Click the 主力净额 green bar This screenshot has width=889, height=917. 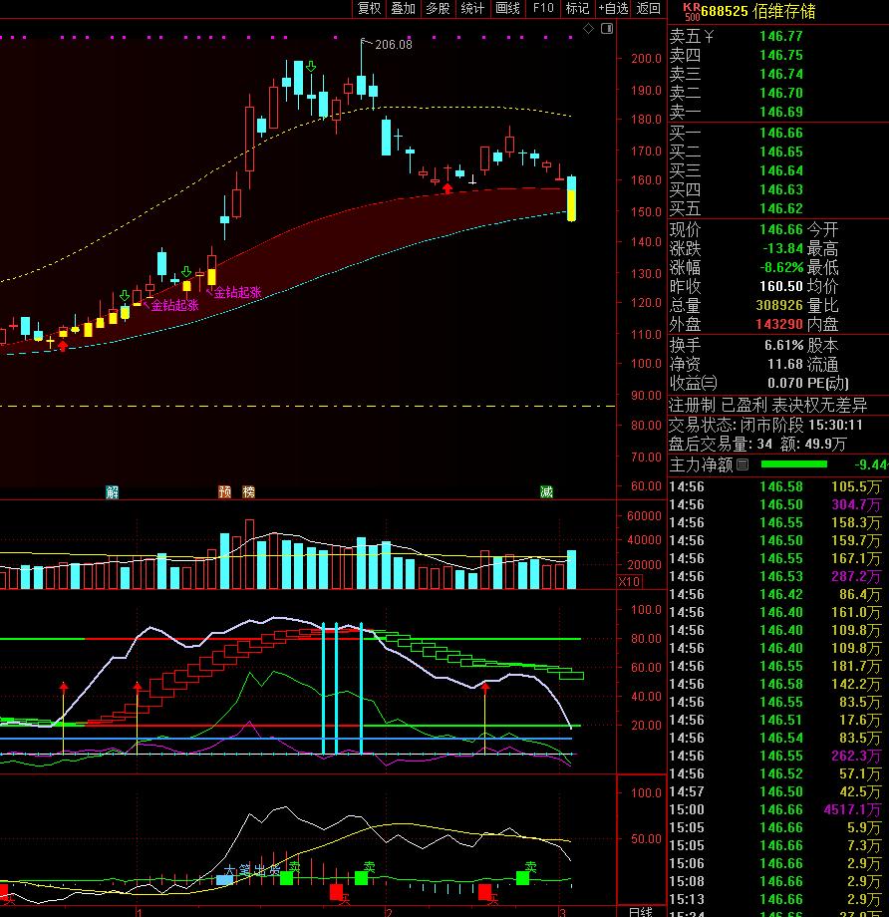[793, 464]
